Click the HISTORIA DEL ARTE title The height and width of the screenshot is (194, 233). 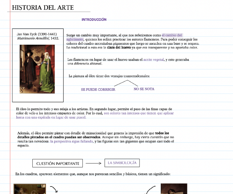43,8
